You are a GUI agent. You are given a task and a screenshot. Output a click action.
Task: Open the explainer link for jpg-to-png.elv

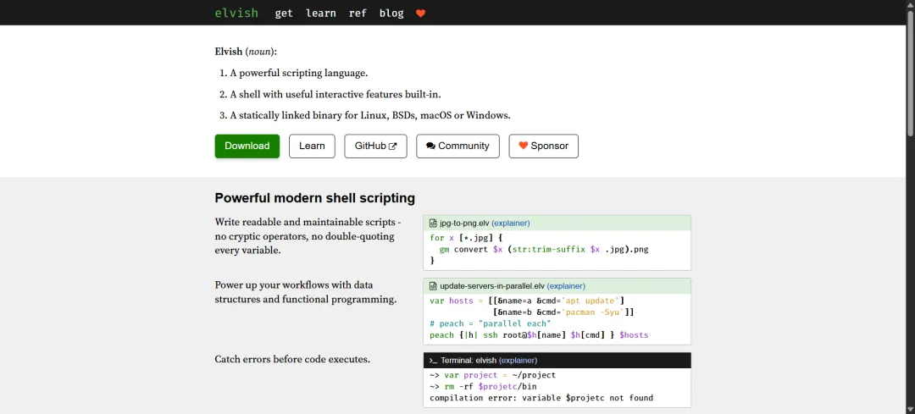point(511,223)
